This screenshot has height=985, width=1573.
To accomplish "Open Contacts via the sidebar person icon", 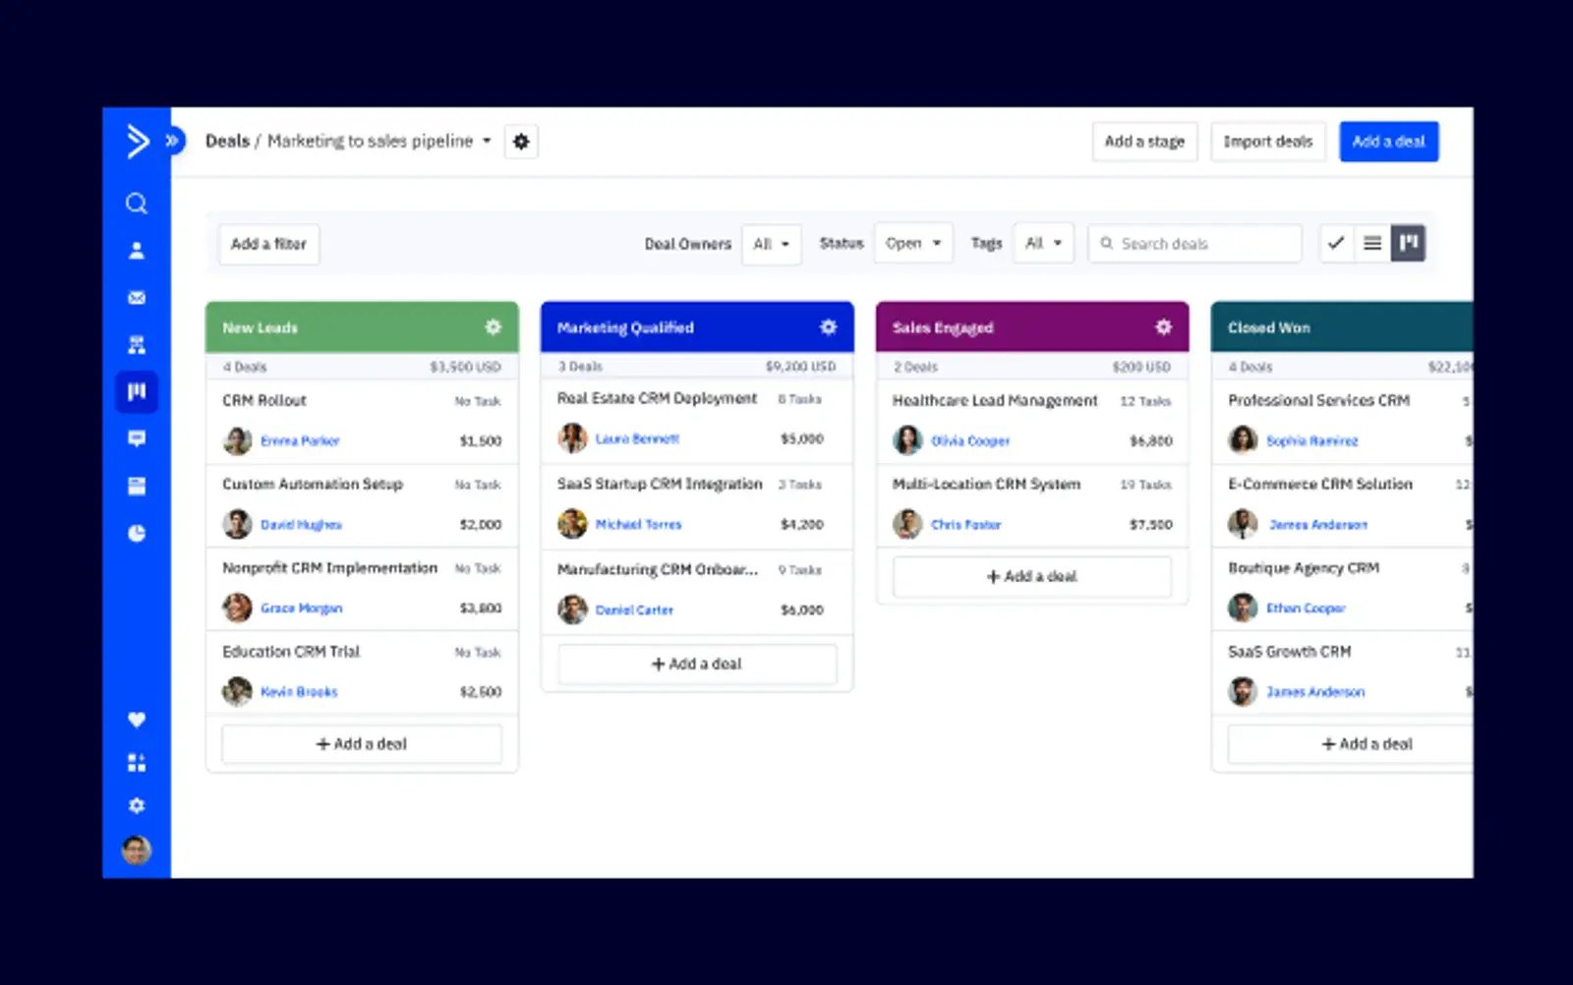I will pos(137,251).
